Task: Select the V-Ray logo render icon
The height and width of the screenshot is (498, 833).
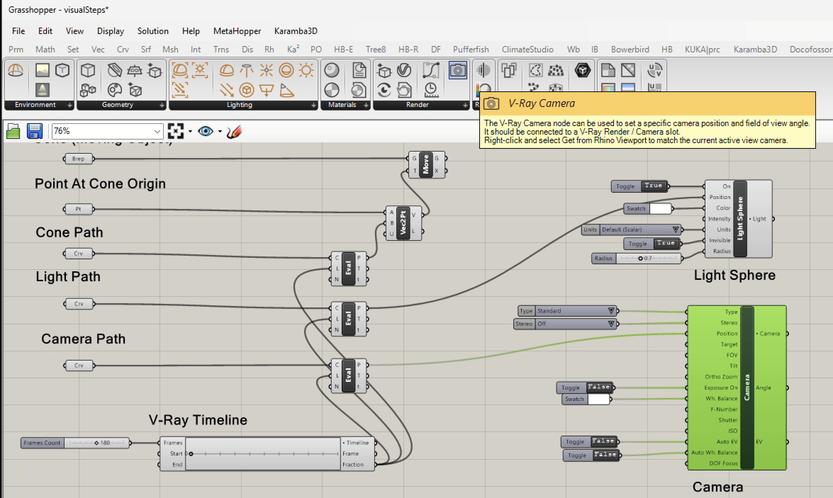Action: pyautogui.click(x=404, y=70)
